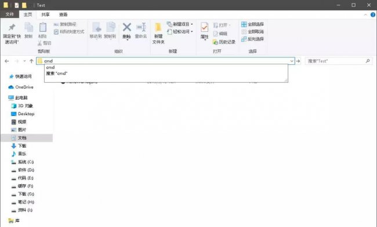The width and height of the screenshot is (377, 227).
Task: Click the Copy to (复制到) icon
Action: (x=111, y=27)
